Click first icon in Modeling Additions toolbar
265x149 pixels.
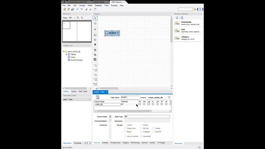pos(177,18)
